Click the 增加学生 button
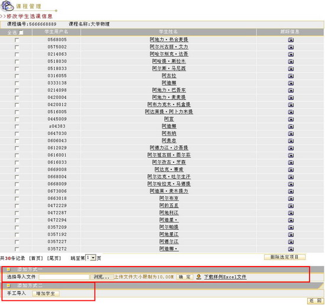 [45, 294]
